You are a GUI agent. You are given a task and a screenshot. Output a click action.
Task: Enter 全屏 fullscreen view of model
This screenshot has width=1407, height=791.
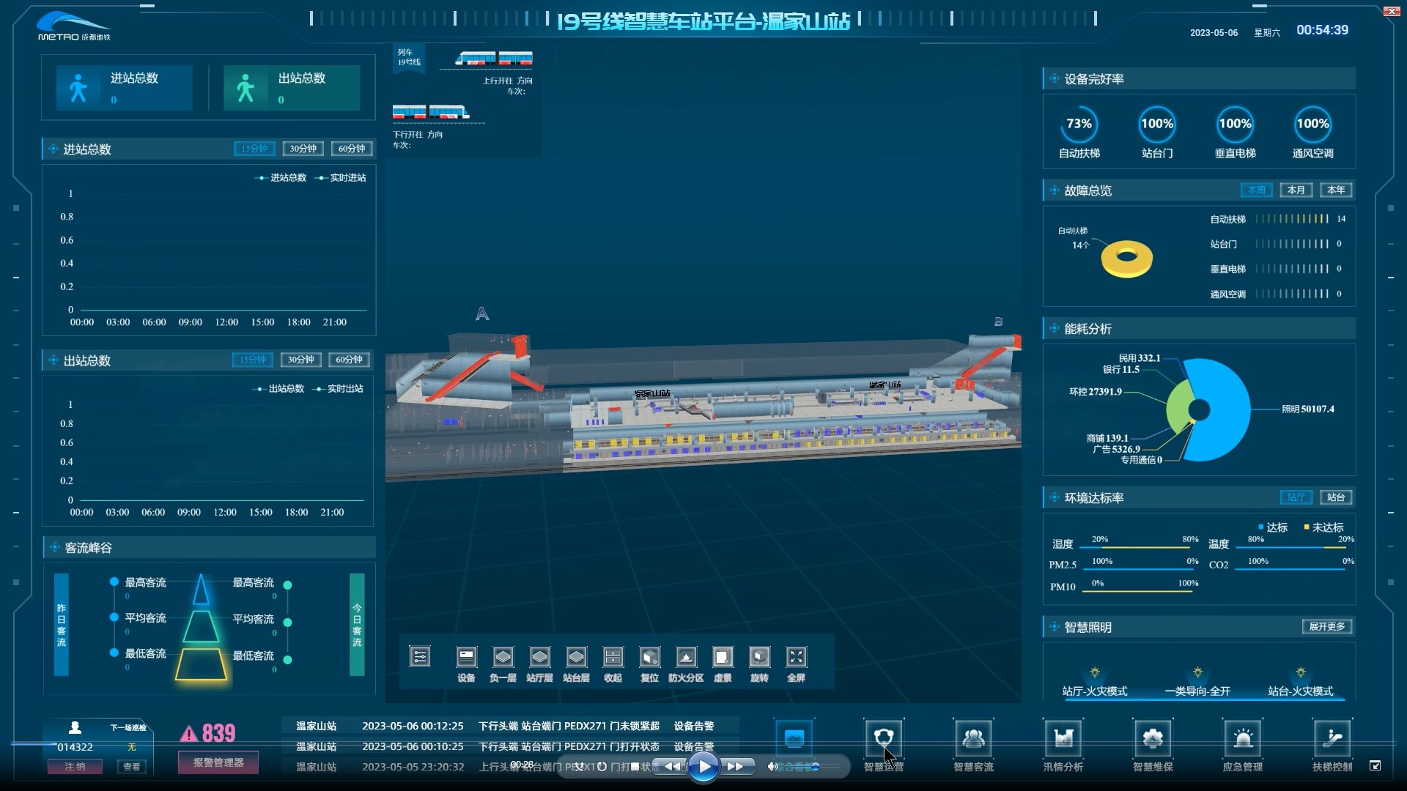[796, 657]
